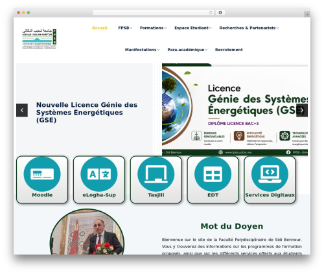Click the university FPSB logo
324x274 pixels.
40,39
